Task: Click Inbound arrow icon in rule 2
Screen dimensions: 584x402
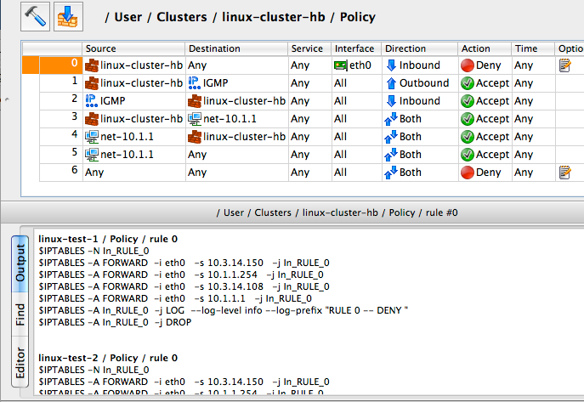Action: 391,101
